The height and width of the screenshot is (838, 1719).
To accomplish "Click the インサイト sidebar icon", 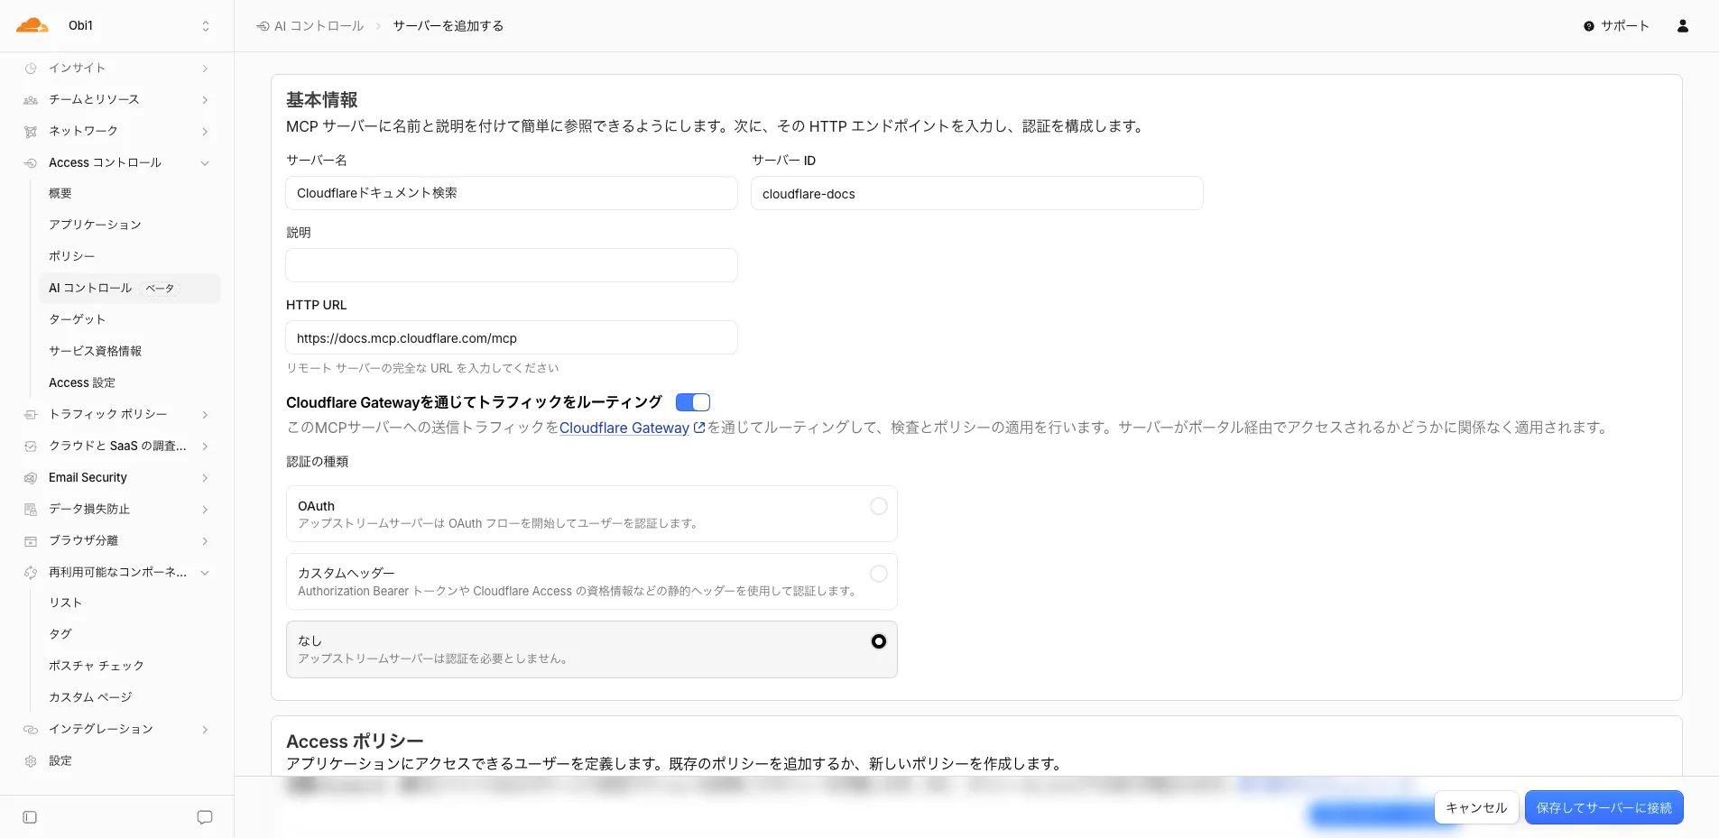I will pyautogui.click(x=31, y=69).
